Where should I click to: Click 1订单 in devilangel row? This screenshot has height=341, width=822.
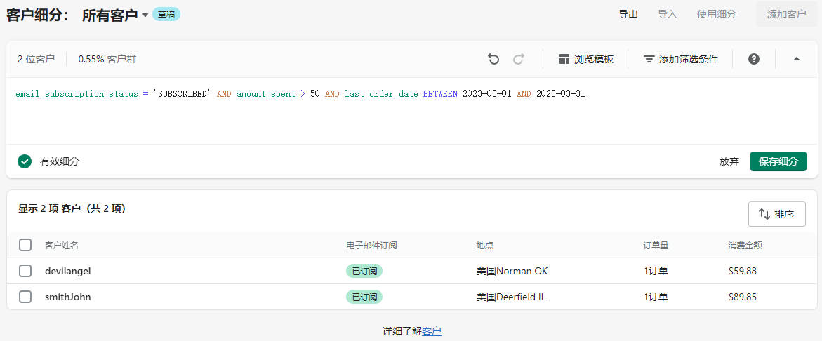point(656,271)
